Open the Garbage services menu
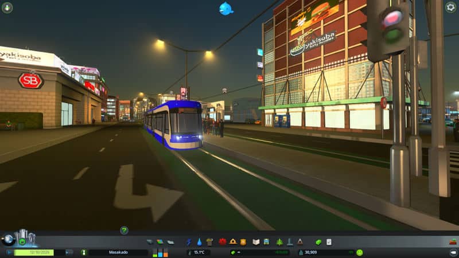459x258 pixels. [x=210, y=242]
